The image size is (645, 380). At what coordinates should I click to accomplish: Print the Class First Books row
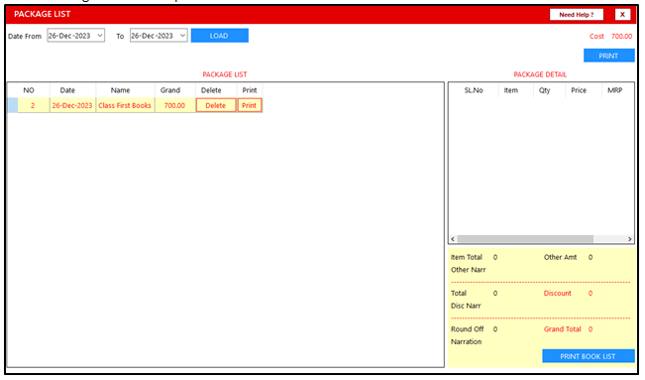[x=250, y=105]
